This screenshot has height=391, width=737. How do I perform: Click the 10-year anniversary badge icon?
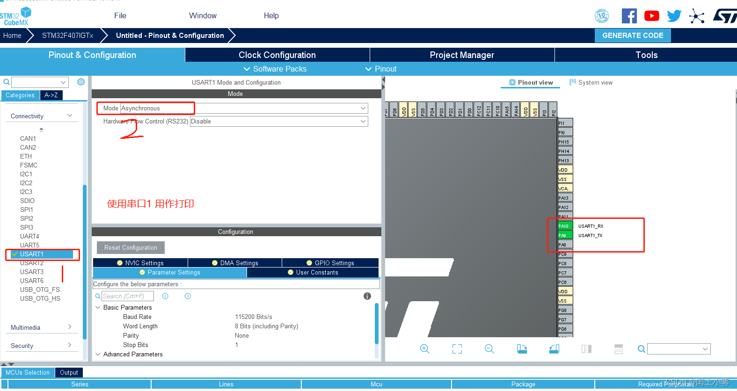click(x=602, y=16)
